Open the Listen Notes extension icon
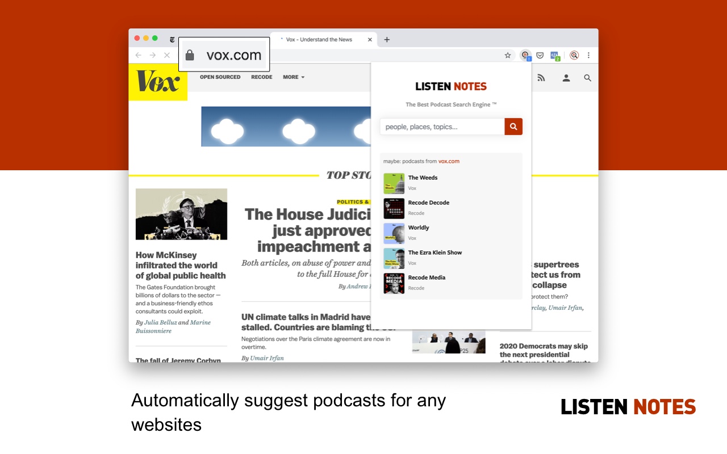 [525, 55]
